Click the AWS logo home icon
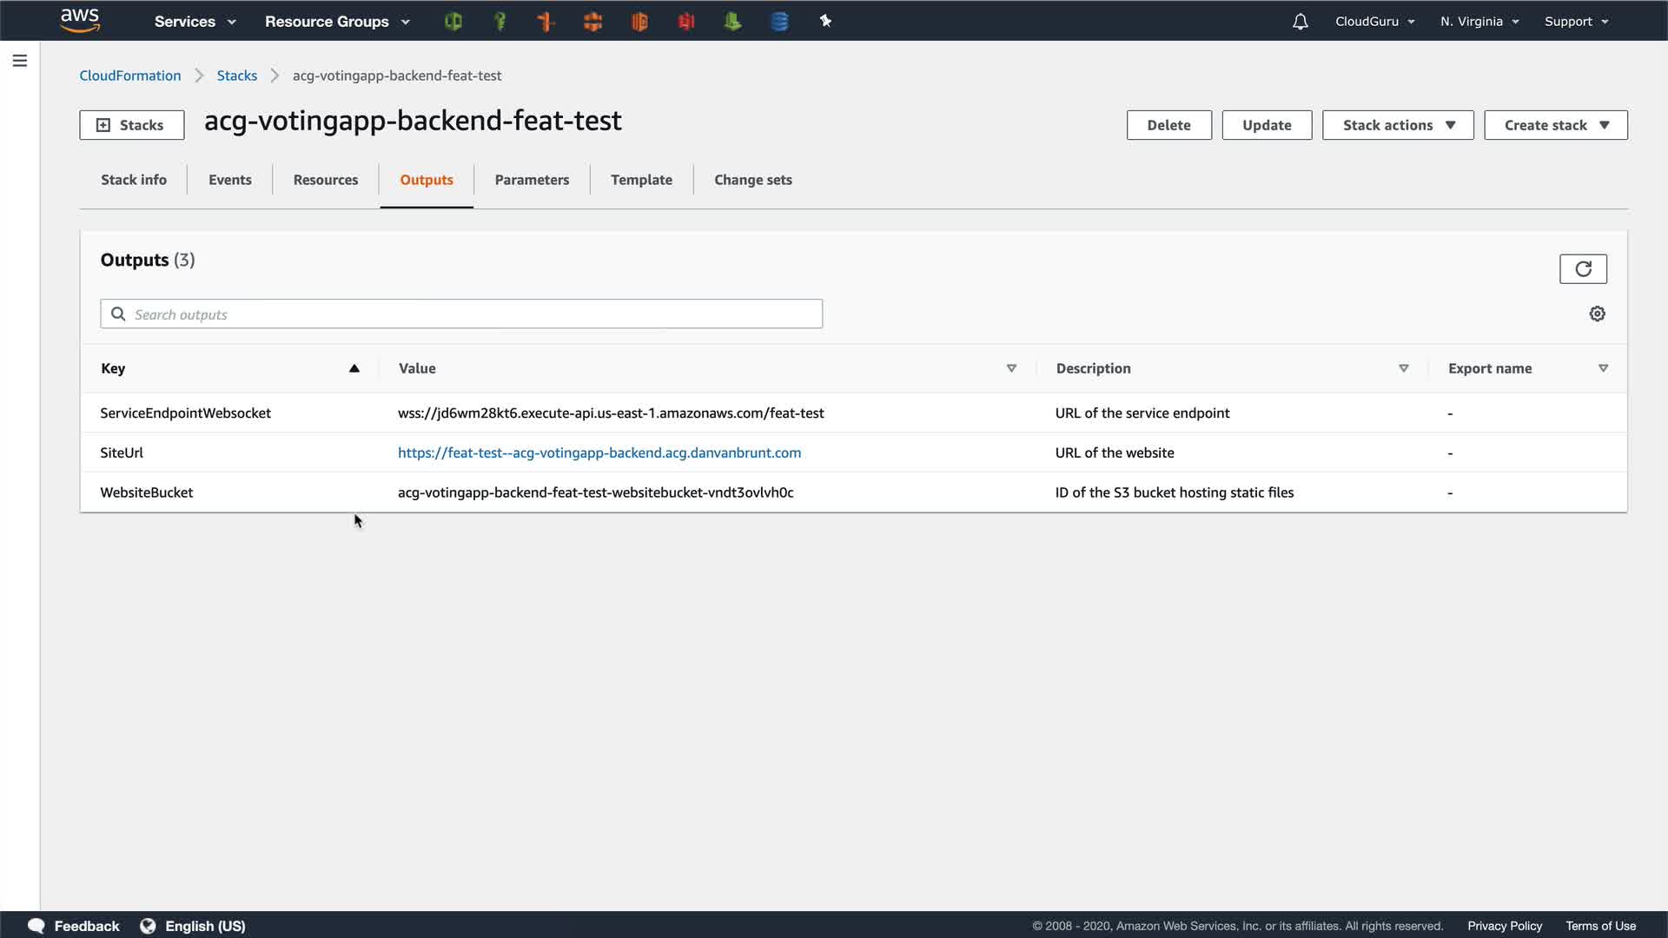This screenshot has width=1668, height=938. 80,21
